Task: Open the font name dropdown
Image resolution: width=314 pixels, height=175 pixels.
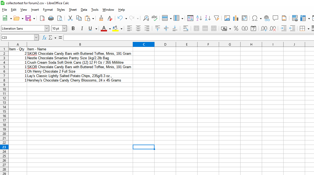Action: [x=47, y=28]
